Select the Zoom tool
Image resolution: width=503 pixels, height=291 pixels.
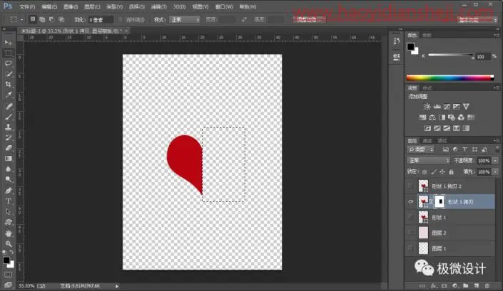pyautogui.click(x=9, y=243)
